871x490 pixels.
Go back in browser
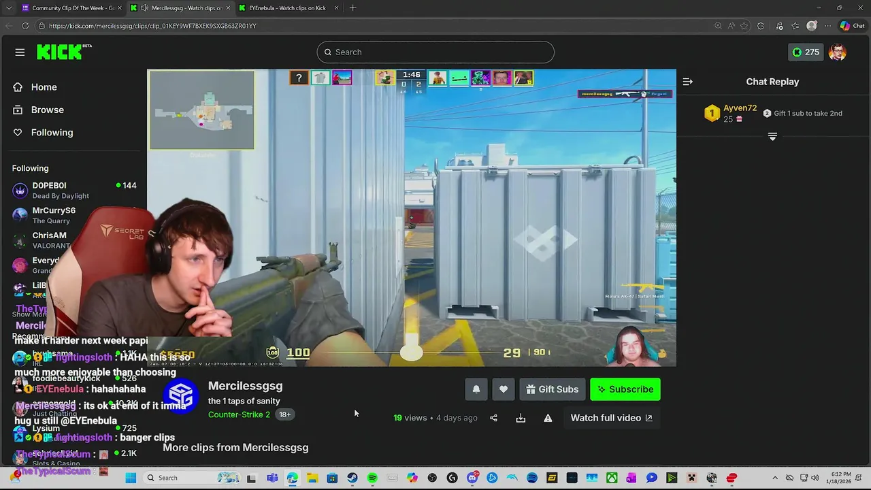tap(8, 26)
